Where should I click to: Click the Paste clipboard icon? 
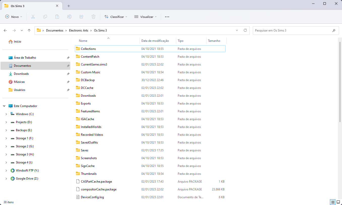coord(57,17)
